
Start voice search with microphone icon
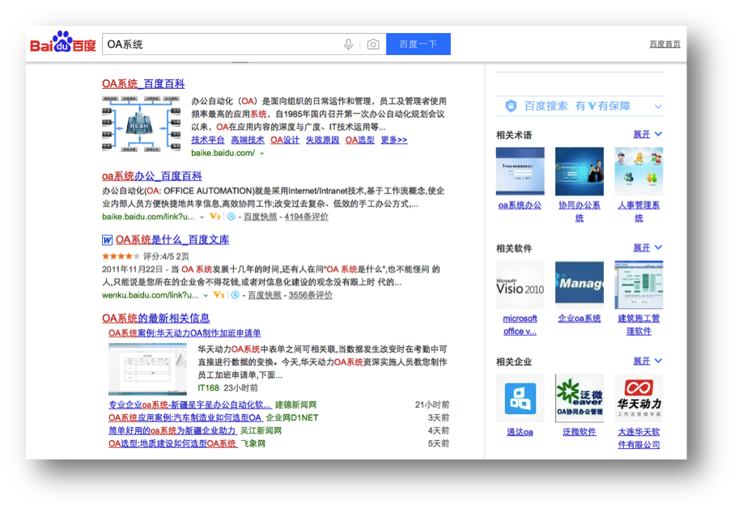coord(348,44)
